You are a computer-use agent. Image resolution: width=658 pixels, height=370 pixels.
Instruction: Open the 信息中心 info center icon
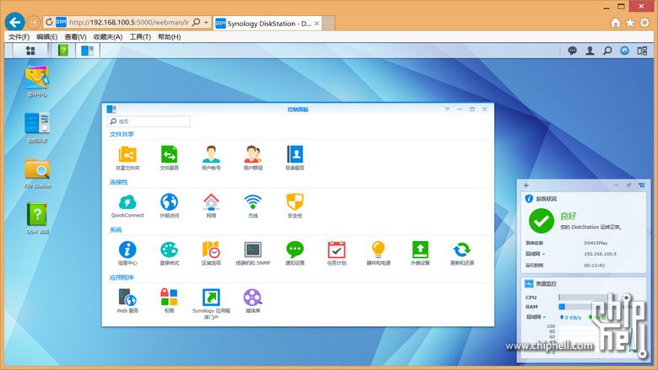127,249
